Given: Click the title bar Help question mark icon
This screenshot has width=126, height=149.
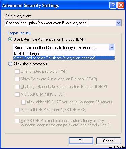Looking at the screenshot, I should pos(113,5).
